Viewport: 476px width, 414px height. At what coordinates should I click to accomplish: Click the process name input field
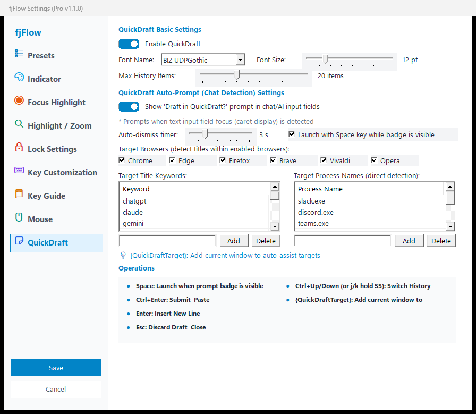(343, 241)
